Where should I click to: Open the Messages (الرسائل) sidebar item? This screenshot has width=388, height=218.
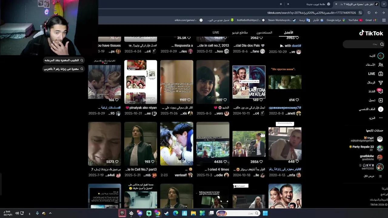(x=375, y=82)
